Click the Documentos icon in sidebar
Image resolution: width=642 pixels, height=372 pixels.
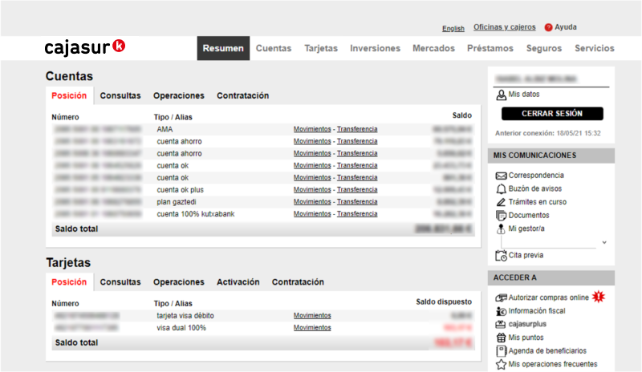(x=501, y=215)
